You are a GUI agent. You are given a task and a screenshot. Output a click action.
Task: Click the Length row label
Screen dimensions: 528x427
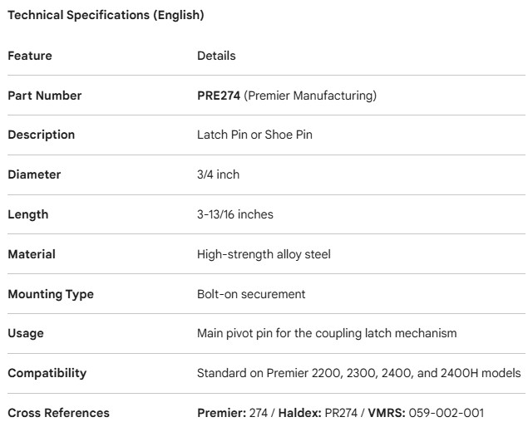tap(27, 214)
